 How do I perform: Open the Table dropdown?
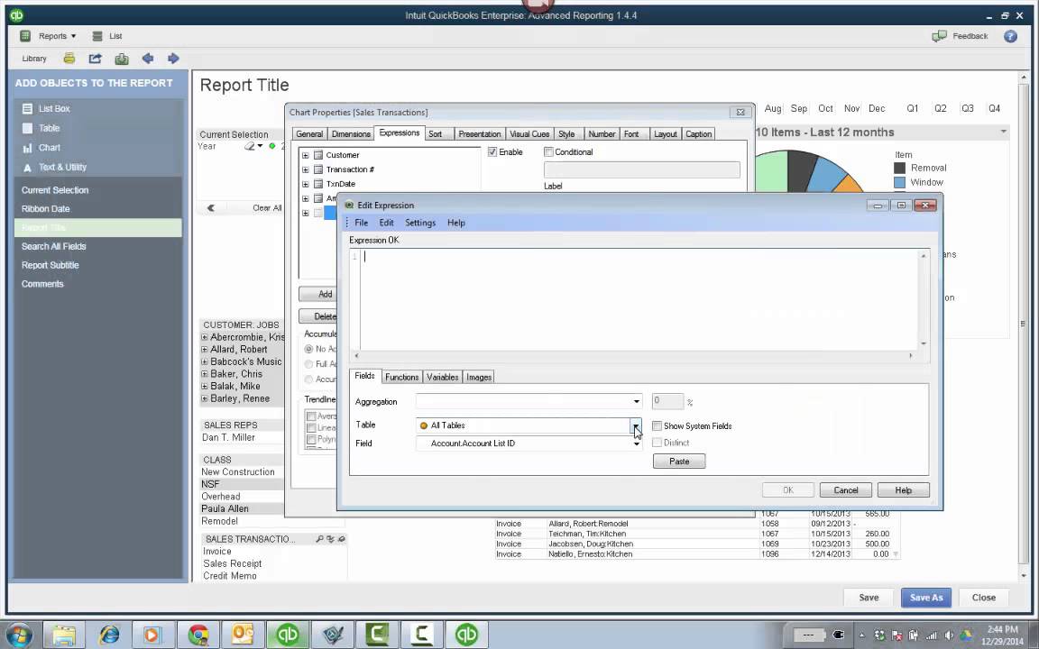(x=636, y=425)
